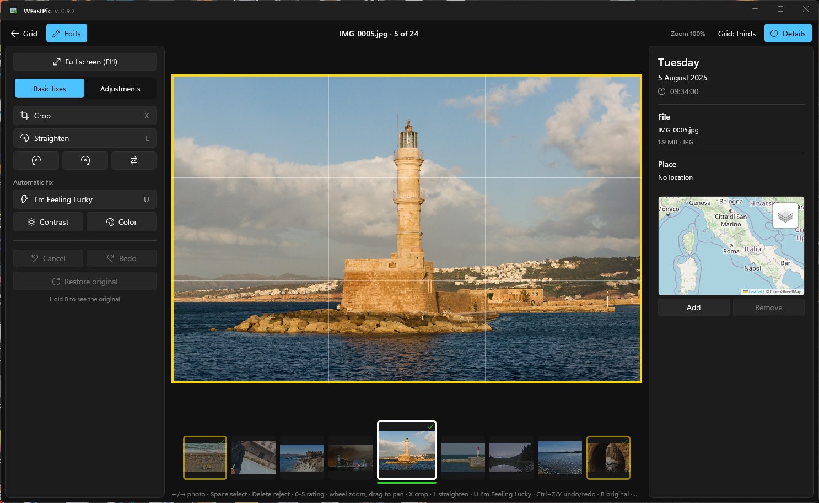Click the WFastPic app icon in title bar
Screen dimensions: 819x503
14,10
